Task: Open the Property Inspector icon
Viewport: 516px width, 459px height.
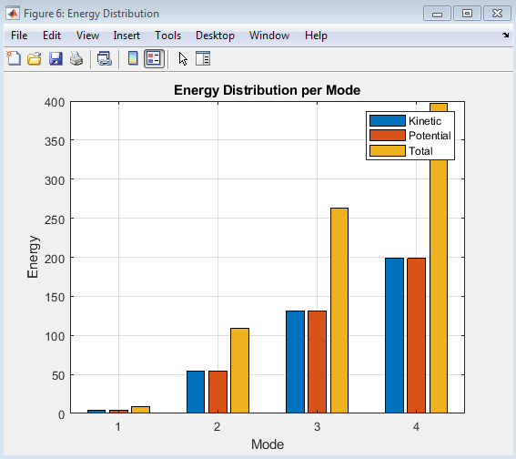Action: click(203, 58)
